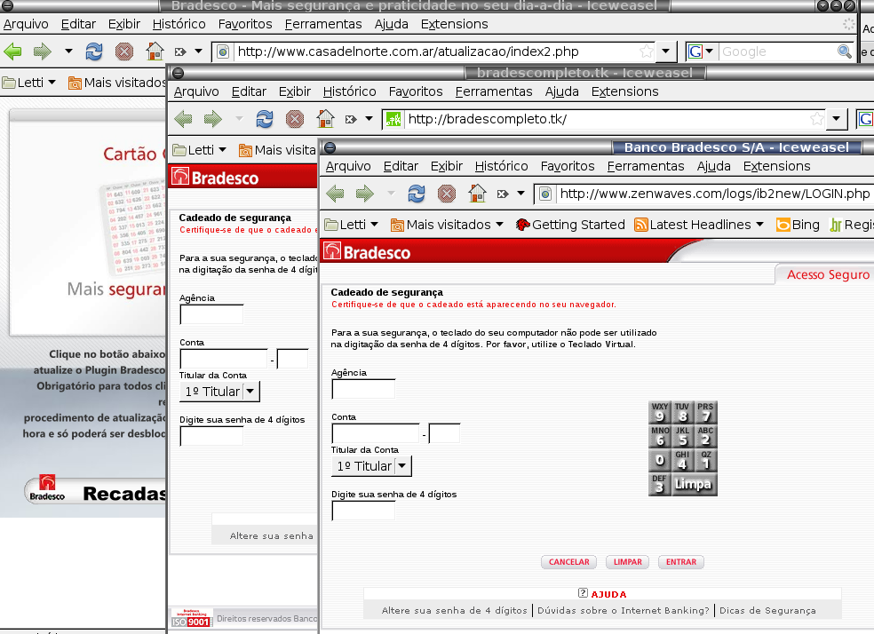The width and height of the screenshot is (874, 634).
Task: Reload page in Banco Bradesco front window
Action: tap(417, 194)
